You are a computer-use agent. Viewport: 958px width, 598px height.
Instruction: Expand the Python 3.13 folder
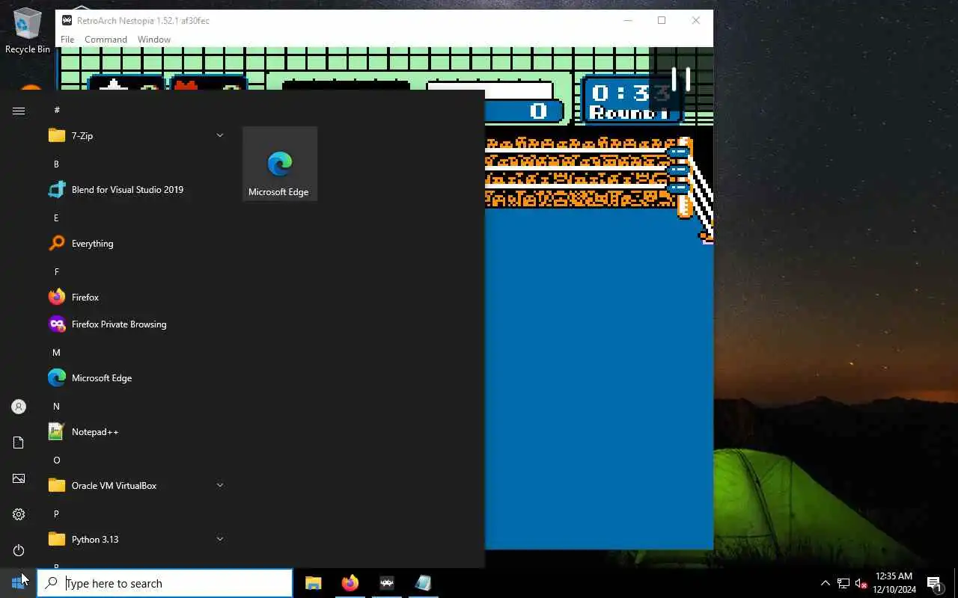[x=135, y=540]
